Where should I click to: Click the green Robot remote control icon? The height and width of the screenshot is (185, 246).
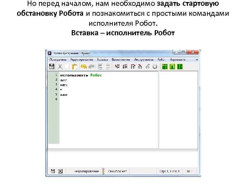click(x=180, y=66)
